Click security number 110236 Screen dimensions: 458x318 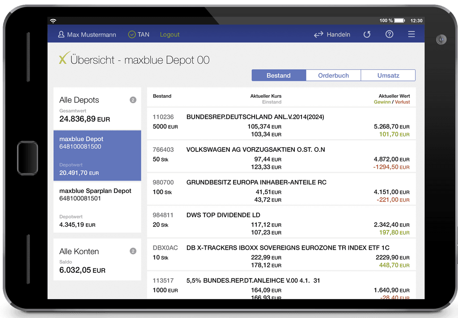coord(163,117)
